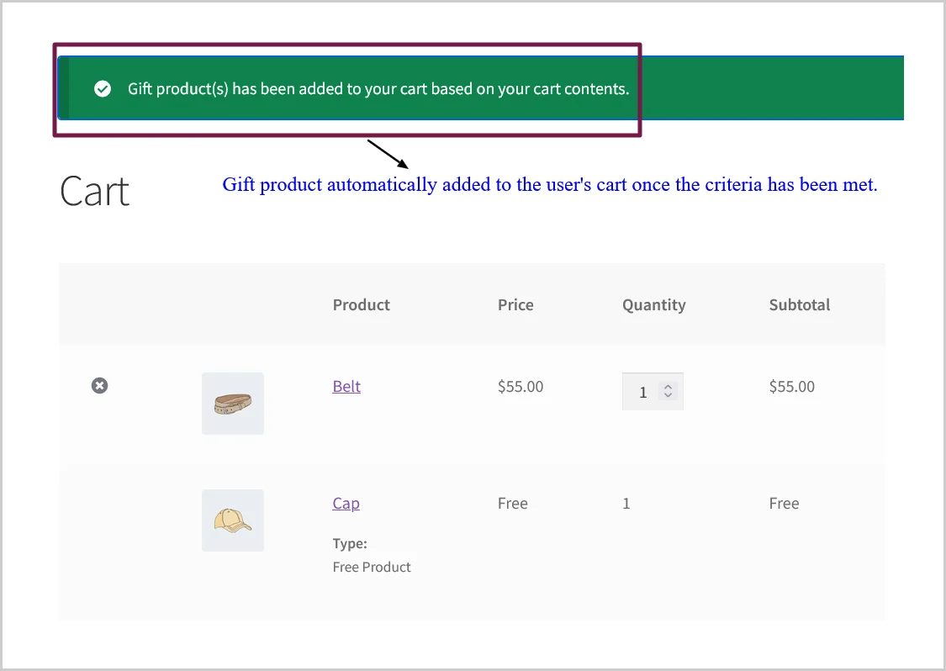Click the Belt subtotal $55.00
The width and height of the screenshot is (946, 671).
(791, 386)
